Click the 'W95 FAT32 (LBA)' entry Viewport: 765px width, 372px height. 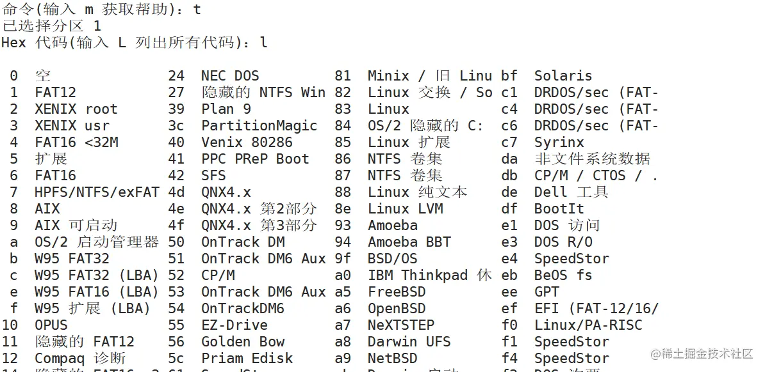coord(97,275)
